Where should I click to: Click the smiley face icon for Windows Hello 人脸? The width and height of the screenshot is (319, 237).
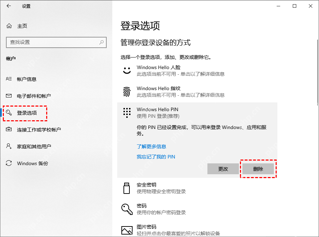tap(127, 70)
